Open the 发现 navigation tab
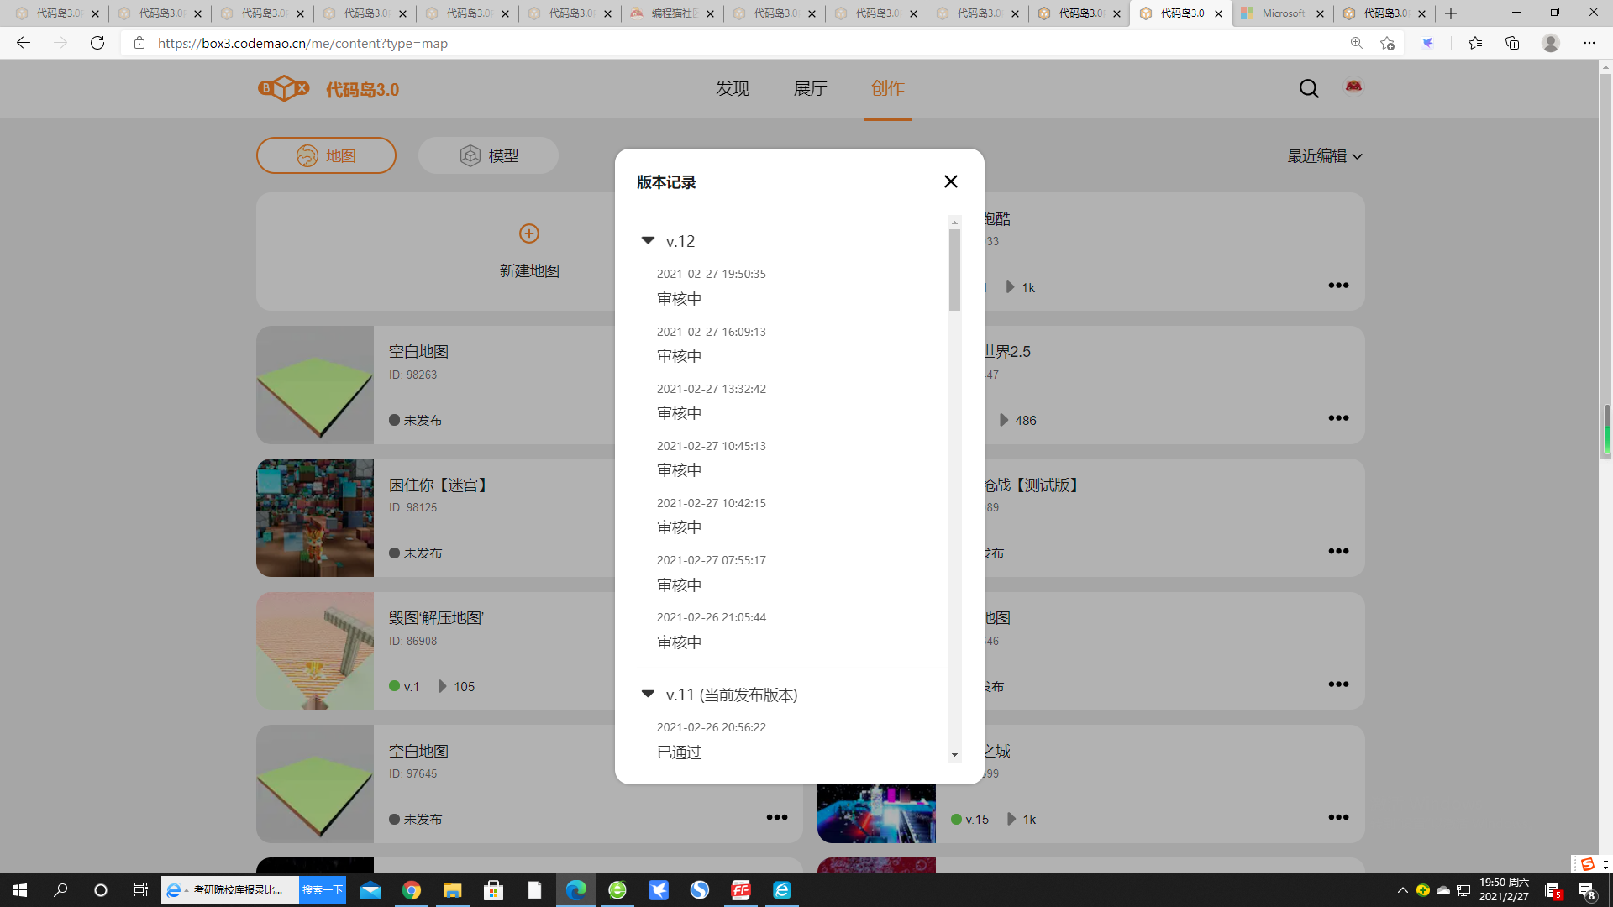 point(733,89)
